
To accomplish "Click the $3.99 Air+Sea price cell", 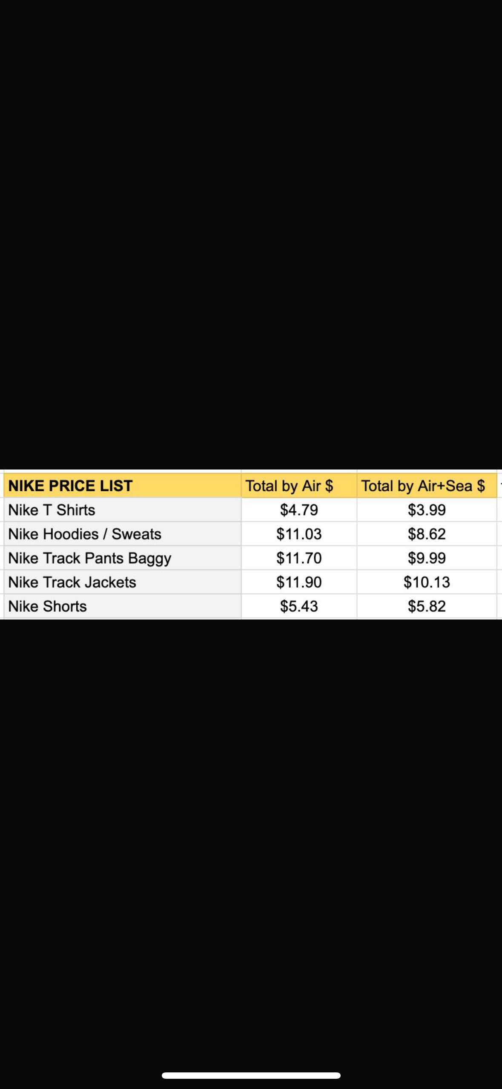I will [x=427, y=510].
